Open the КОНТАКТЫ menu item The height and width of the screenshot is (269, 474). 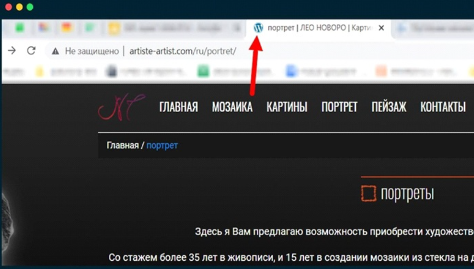tap(443, 107)
